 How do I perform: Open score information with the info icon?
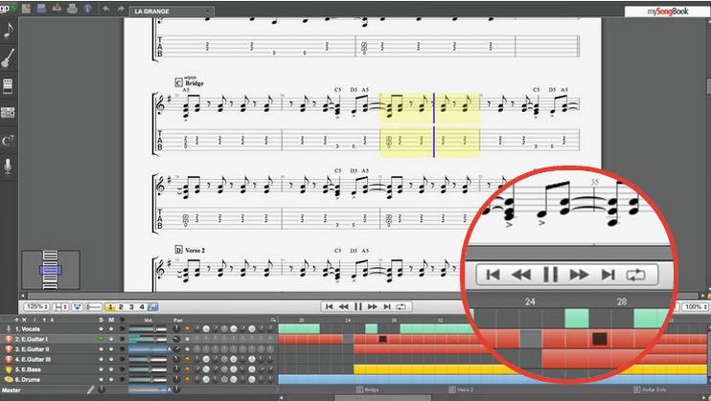click(87, 9)
